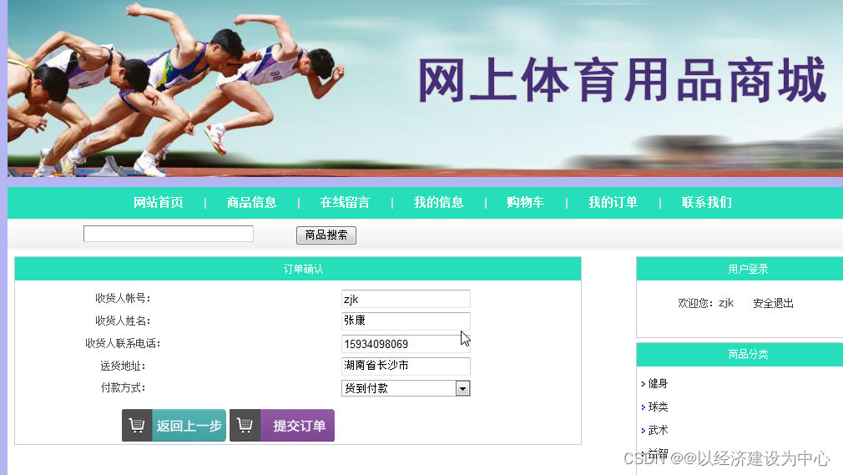The height and width of the screenshot is (475, 843).
Task: Open 我的信息 navigation item
Action: click(439, 202)
